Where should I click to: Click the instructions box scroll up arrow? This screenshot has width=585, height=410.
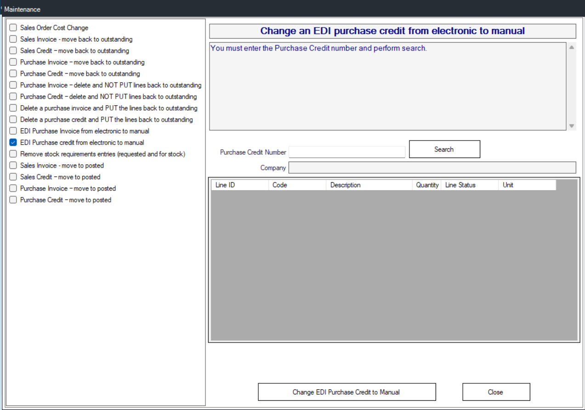point(572,47)
